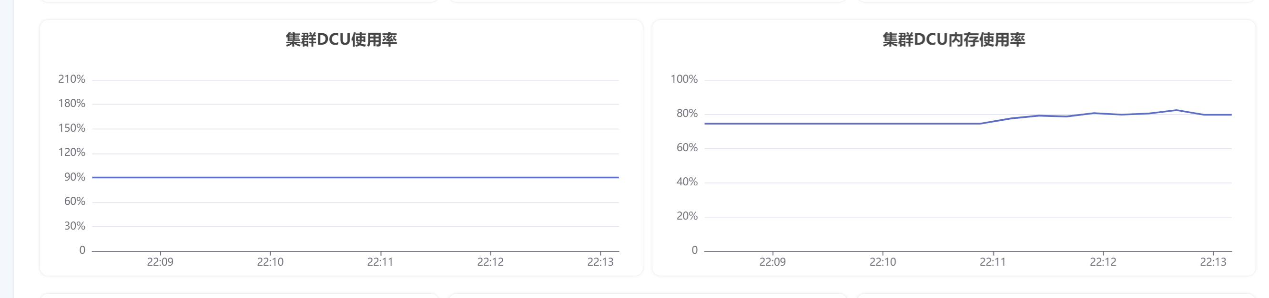Click the 60% label in memory usage chart
Viewport: 1269px width, 298px height.
point(687,148)
